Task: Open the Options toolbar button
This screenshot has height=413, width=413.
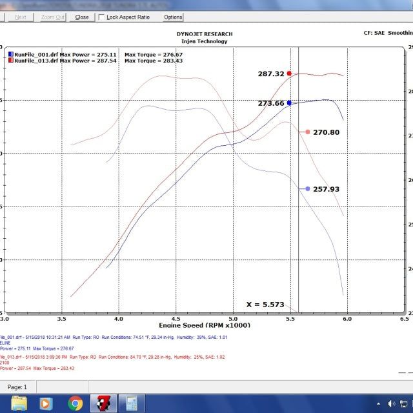Action: click(172, 17)
